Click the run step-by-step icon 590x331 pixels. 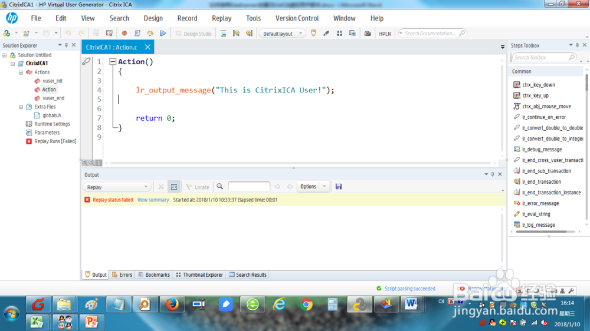tap(150, 34)
